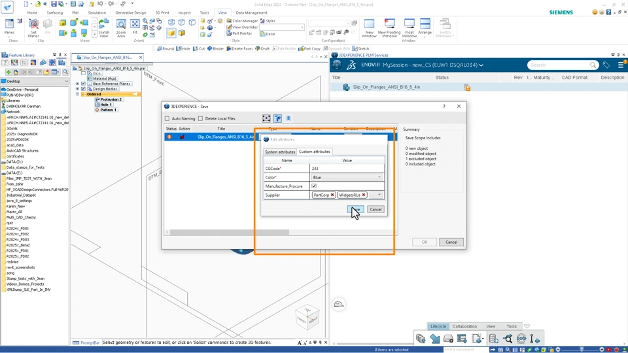This screenshot has height=353, width=628.
Task: Open Color Manager in the Style group
Action: tap(242, 21)
